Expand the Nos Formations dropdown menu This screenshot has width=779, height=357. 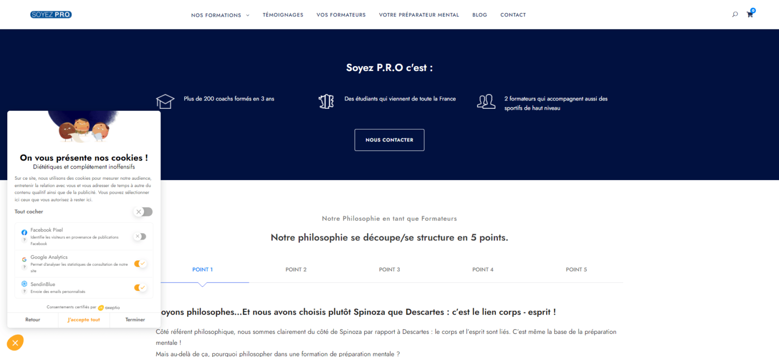[220, 15]
